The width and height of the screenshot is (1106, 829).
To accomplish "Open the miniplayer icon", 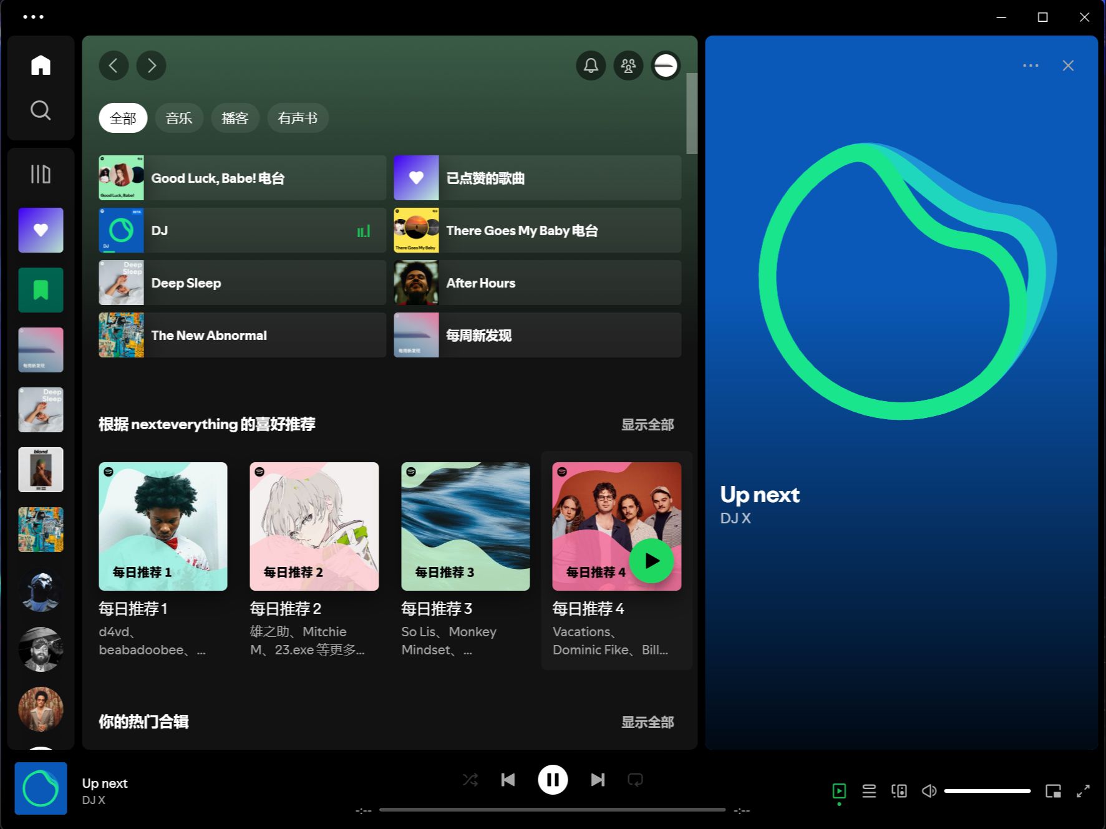I will tap(1053, 791).
